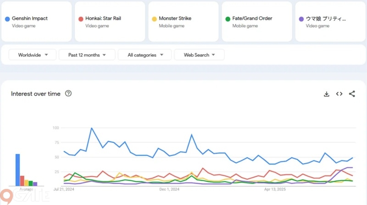Click the red Honkai: Star Rail dot
This screenshot has height=205, width=367.
coord(81,19)
